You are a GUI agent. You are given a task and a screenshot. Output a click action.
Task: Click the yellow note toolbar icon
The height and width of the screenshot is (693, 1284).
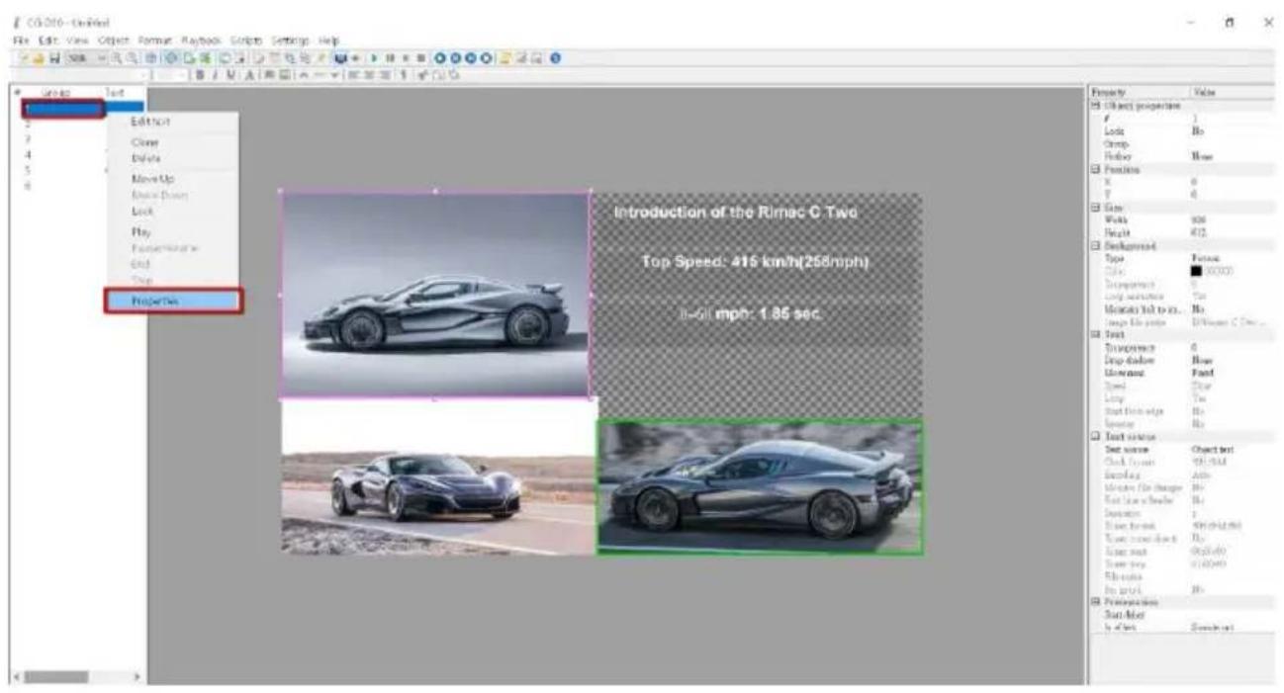[504, 58]
